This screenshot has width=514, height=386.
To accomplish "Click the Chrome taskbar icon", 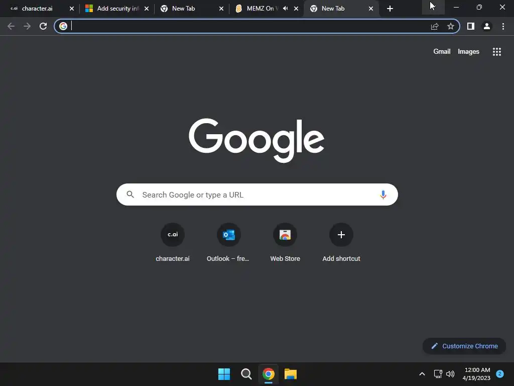I will coord(269,374).
